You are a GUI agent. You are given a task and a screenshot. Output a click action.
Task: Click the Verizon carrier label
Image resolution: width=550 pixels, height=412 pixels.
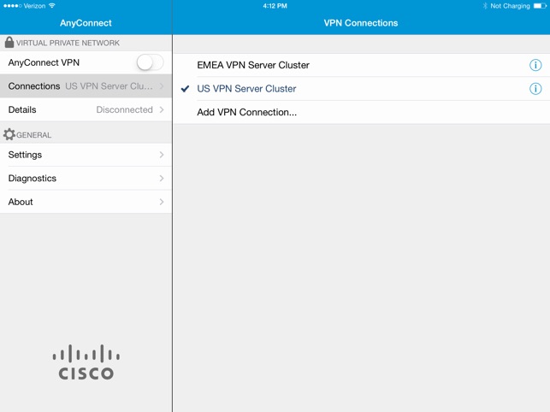click(x=34, y=6)
